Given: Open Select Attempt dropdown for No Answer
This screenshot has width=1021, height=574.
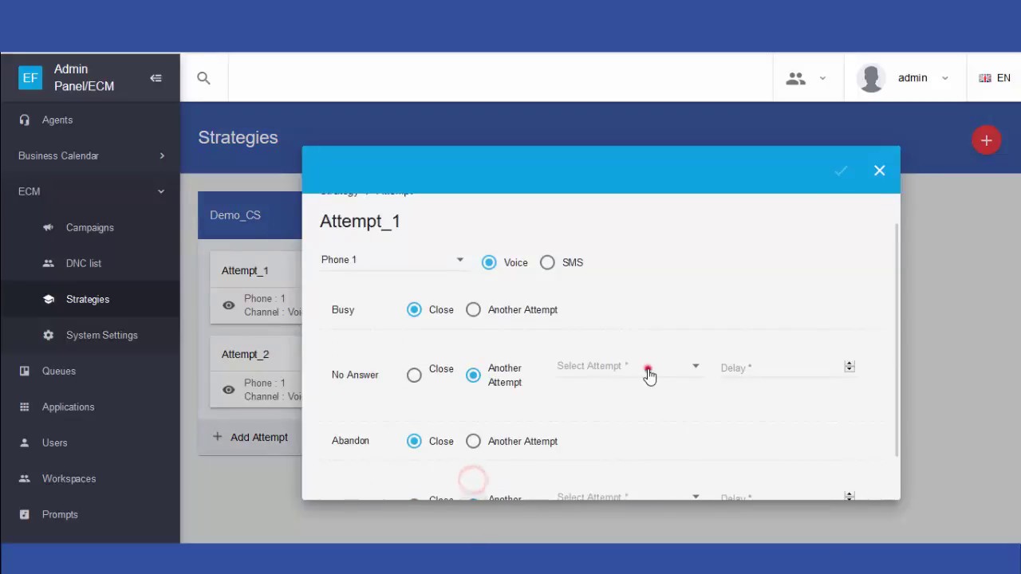Looking at the screenshot, I should point(628,367).
